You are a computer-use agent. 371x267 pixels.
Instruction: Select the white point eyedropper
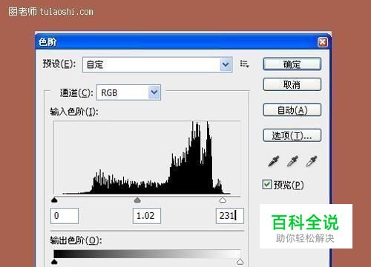pos(311,161)
